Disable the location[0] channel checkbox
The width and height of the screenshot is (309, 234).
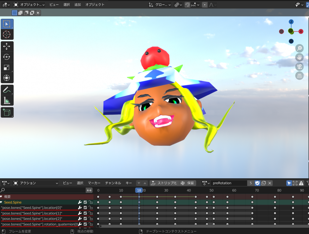click(x=85, y=208)
